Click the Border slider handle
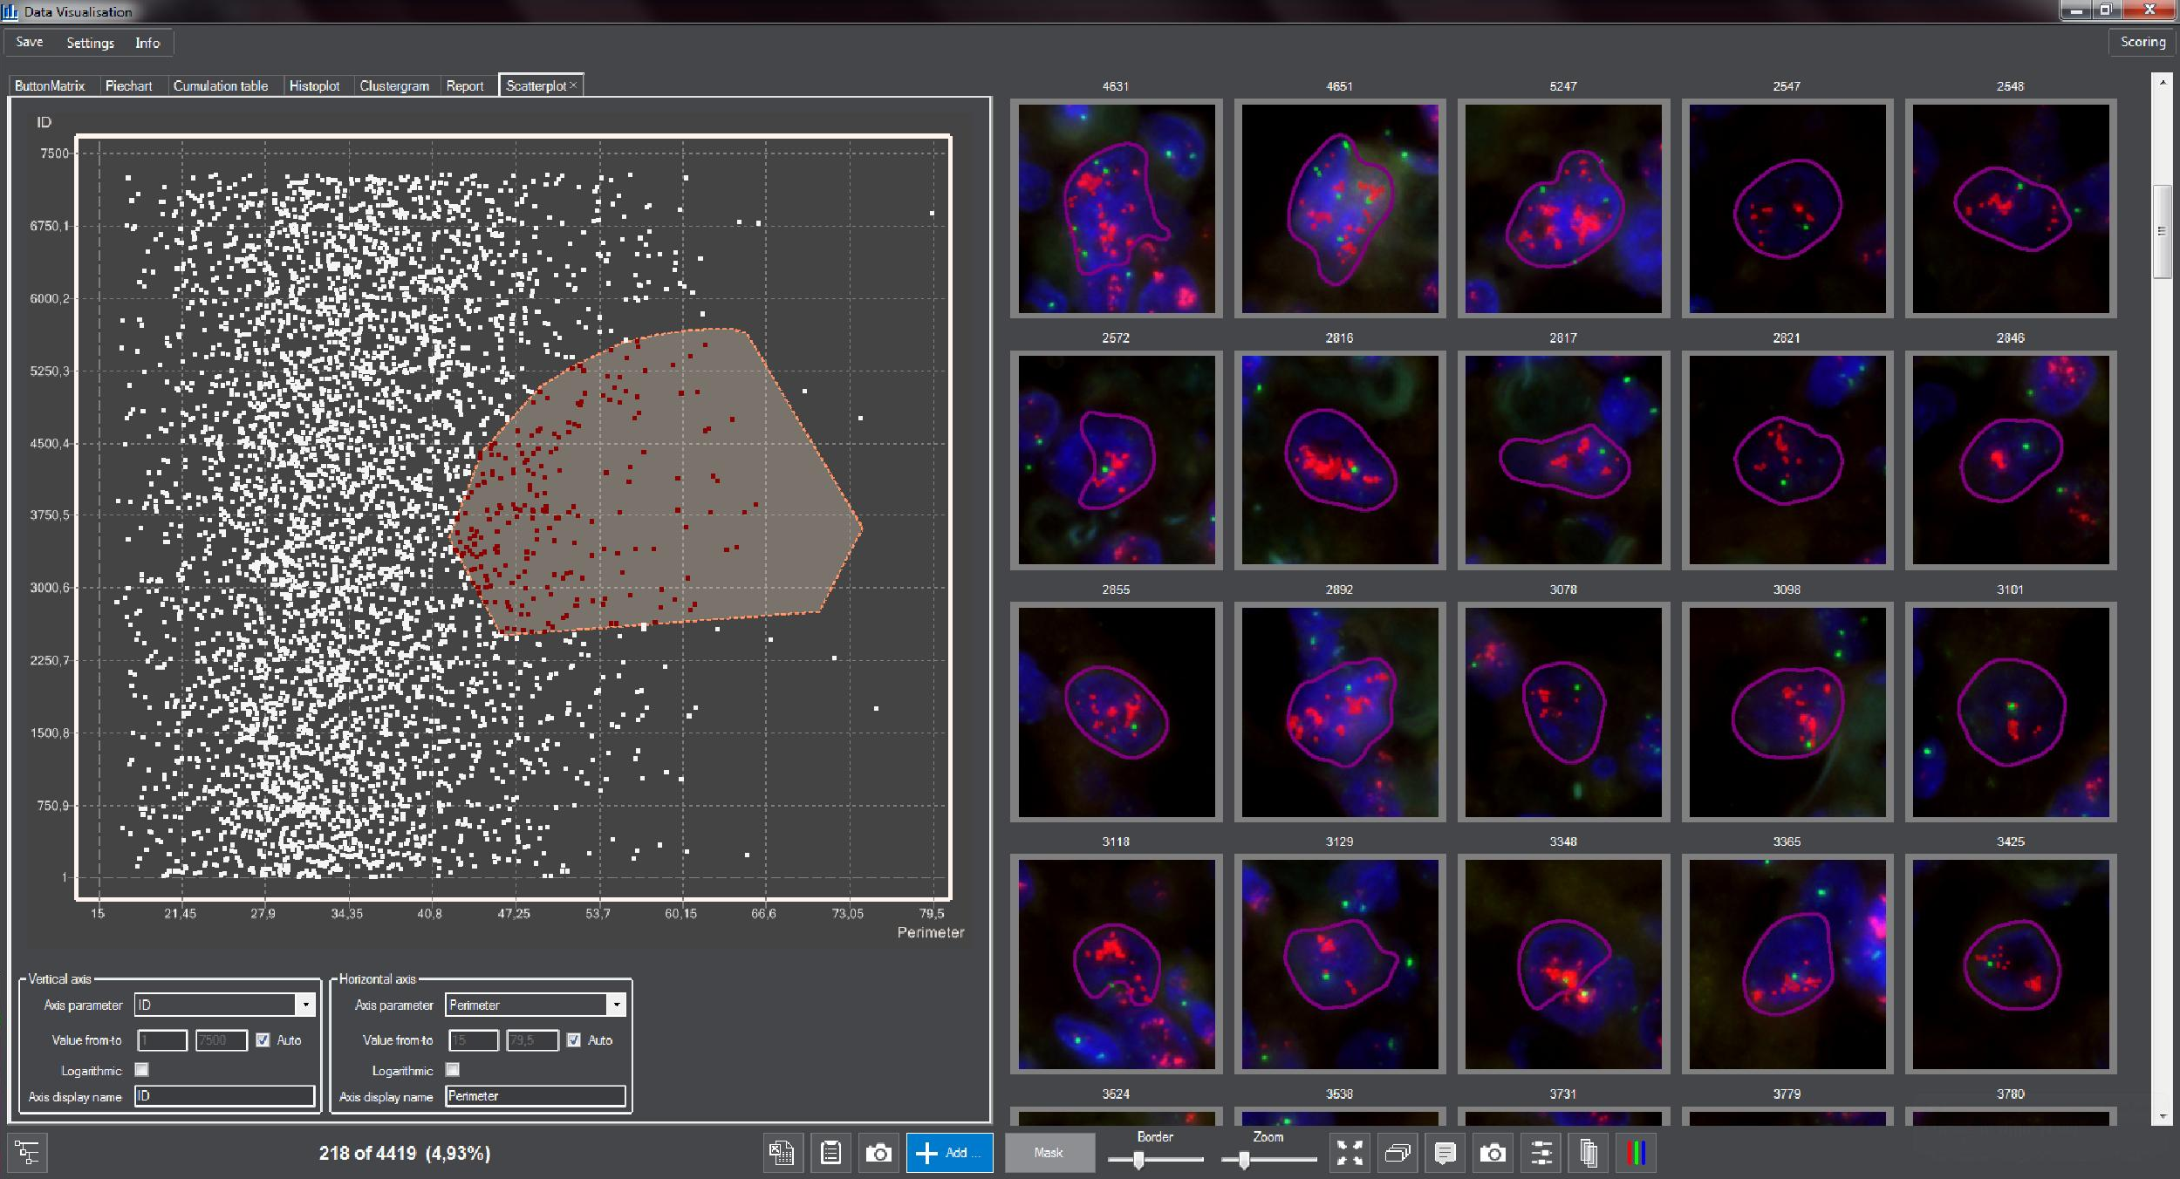 click(x=1138, y=1160)
